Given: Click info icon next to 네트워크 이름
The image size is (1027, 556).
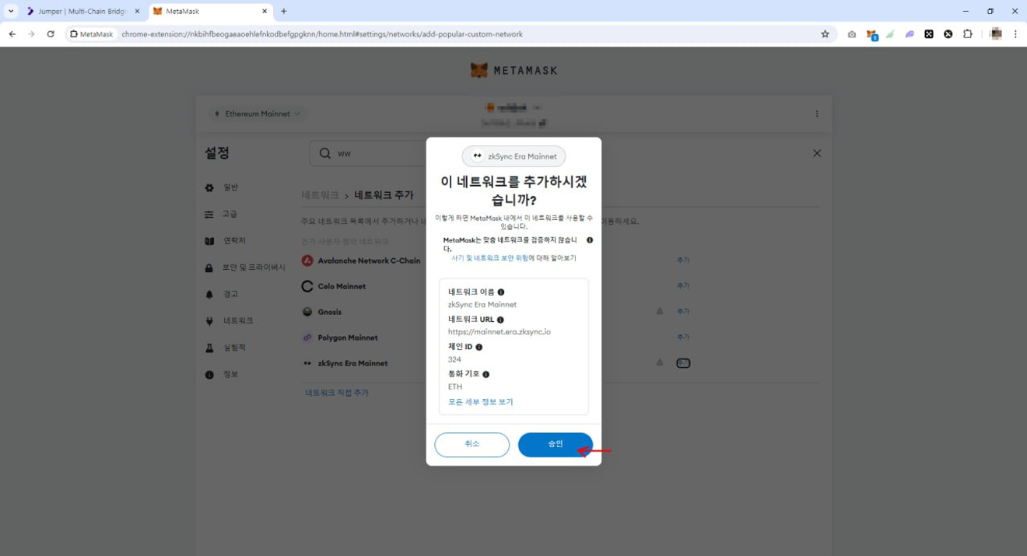Looking at the screenshot, I should (x=501, y=292).
